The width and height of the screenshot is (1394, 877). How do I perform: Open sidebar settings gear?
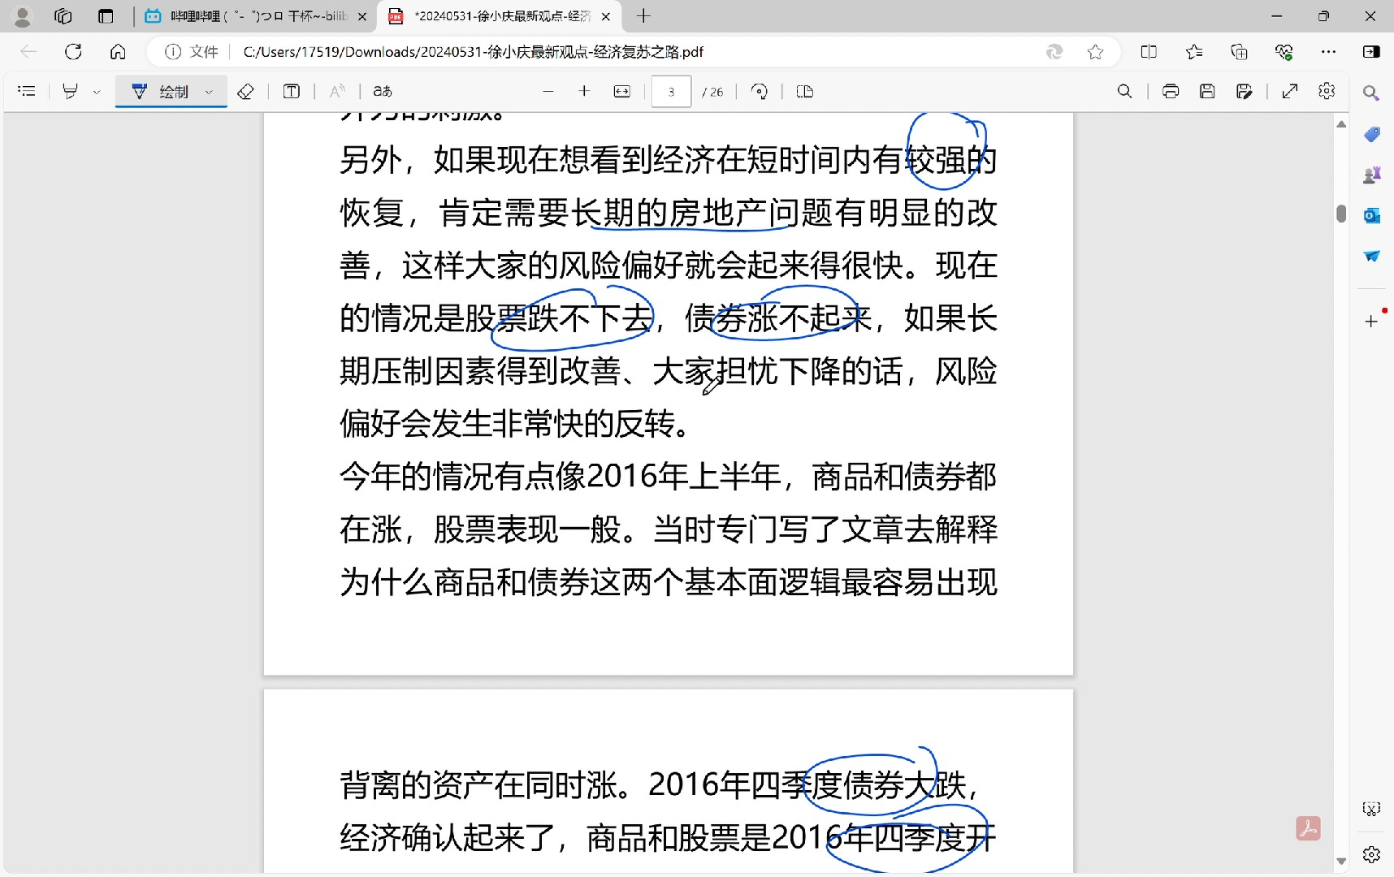pos(1371,854)
